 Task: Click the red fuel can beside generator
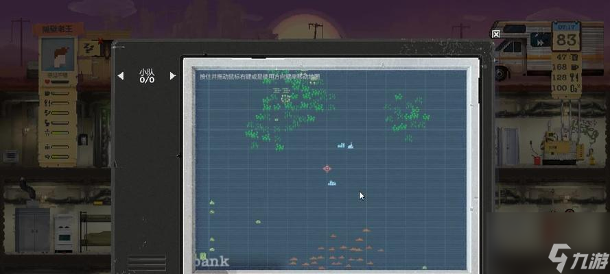pos(536,160)
